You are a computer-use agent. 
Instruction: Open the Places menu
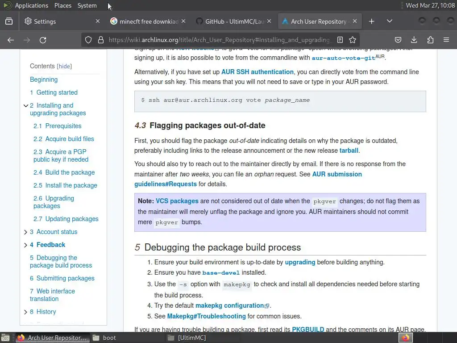coord(62,5)
